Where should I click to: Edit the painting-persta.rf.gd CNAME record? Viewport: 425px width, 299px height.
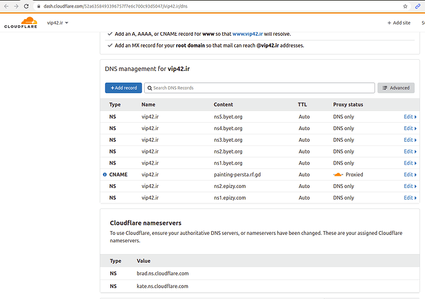[x=410, y=174]
